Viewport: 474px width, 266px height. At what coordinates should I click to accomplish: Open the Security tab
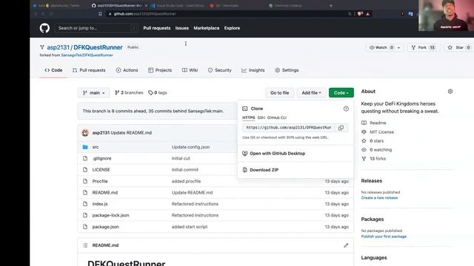[219, 70]
